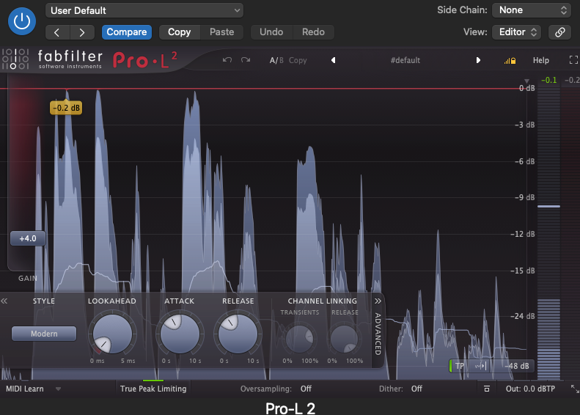Click the +4.0 gain slider handle

[28, 238]
